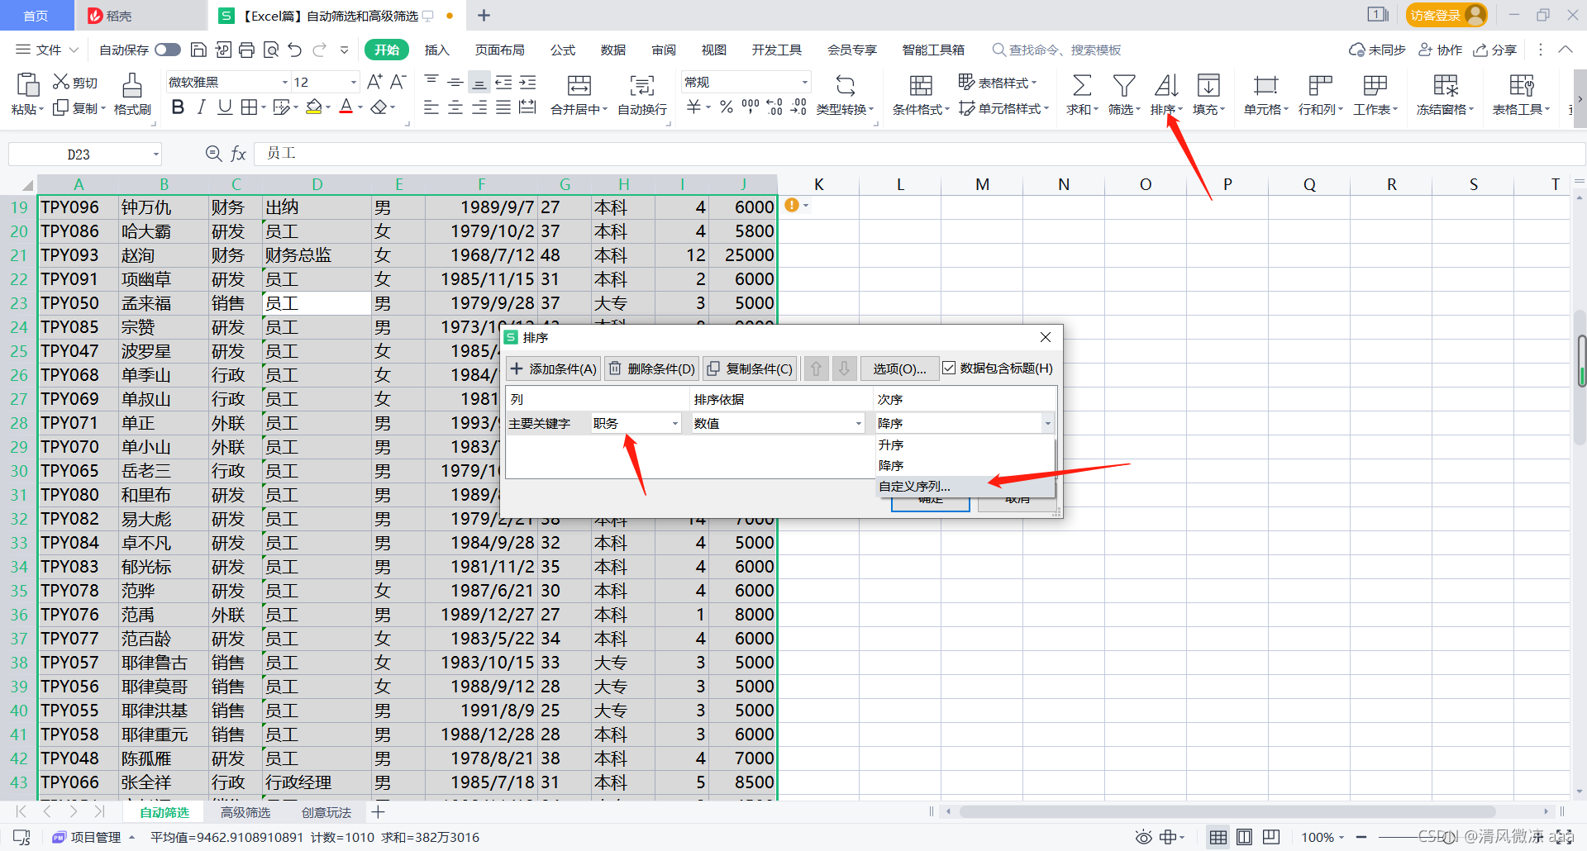Click the zoom out minus button
1587x851 pixels.
coord(1361,837)
